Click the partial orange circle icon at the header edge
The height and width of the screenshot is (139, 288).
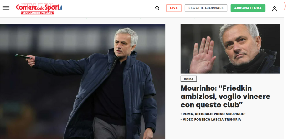(x=285, y=7)
